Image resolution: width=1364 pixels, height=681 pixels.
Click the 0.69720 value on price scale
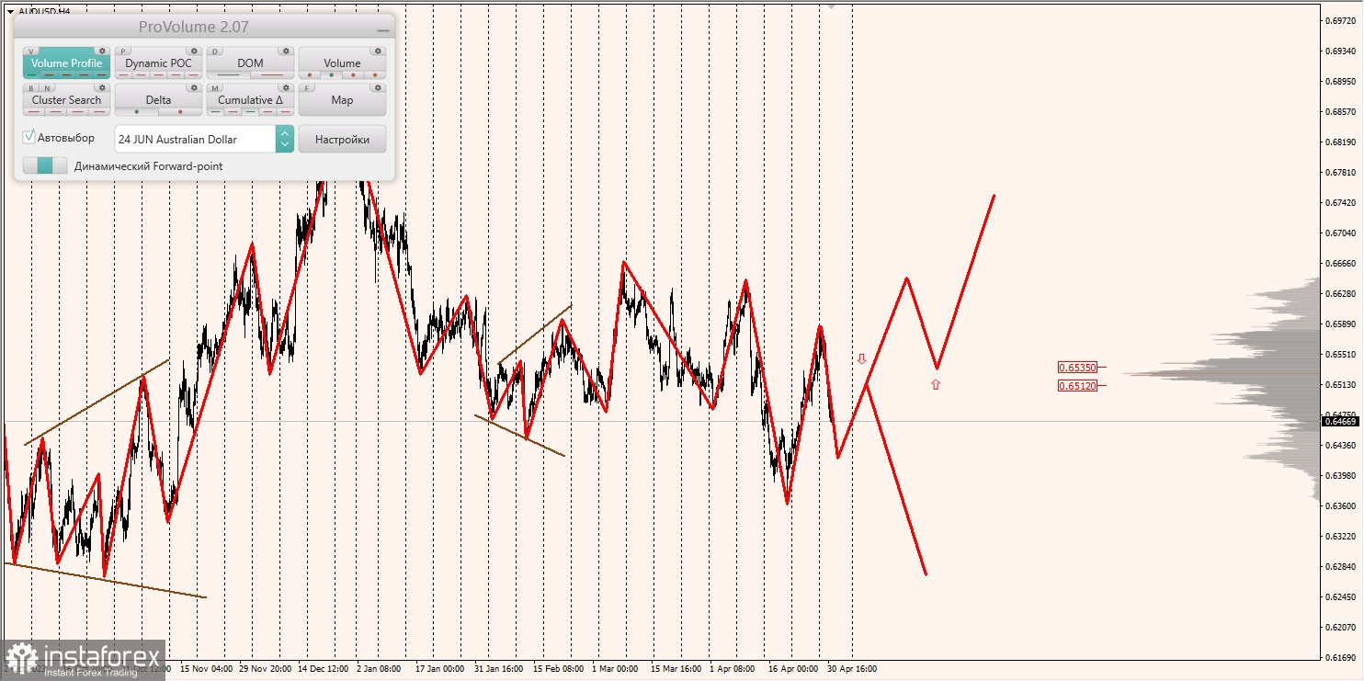point(1341,20)
